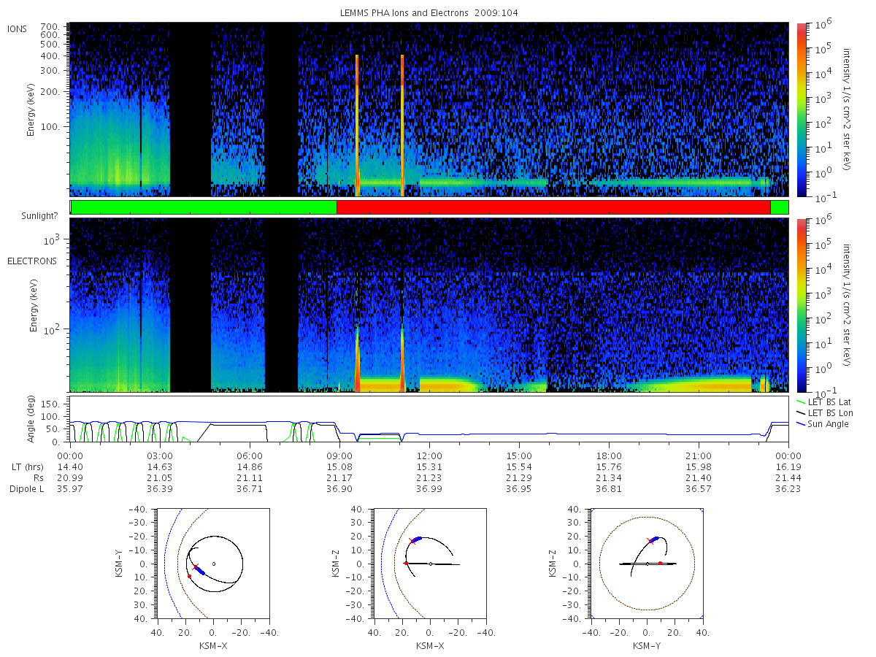Click the Angle (deg) line plot panel
This screenshot has width=876, height=657.
[429, 419]
